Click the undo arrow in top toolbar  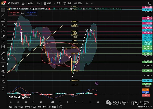point(87,3)
